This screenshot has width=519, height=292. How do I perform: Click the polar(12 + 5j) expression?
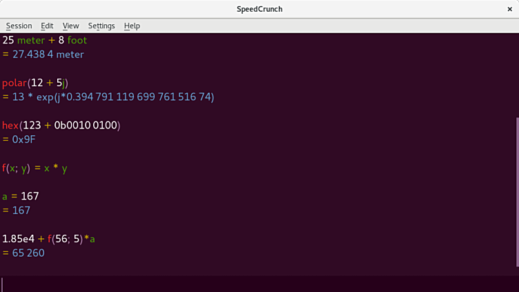[x=35, y=83]
